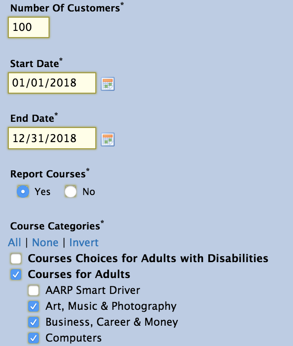Uncheck the Courses for Adults checkbox

16,275
